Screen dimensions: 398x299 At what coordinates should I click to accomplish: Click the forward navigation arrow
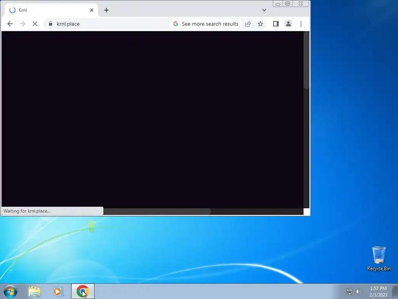[x=23, y=24]
